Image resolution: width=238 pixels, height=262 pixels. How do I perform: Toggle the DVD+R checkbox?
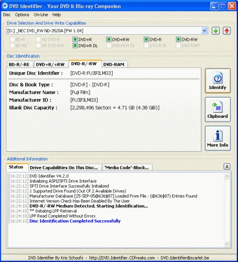(x=75, y=39)
